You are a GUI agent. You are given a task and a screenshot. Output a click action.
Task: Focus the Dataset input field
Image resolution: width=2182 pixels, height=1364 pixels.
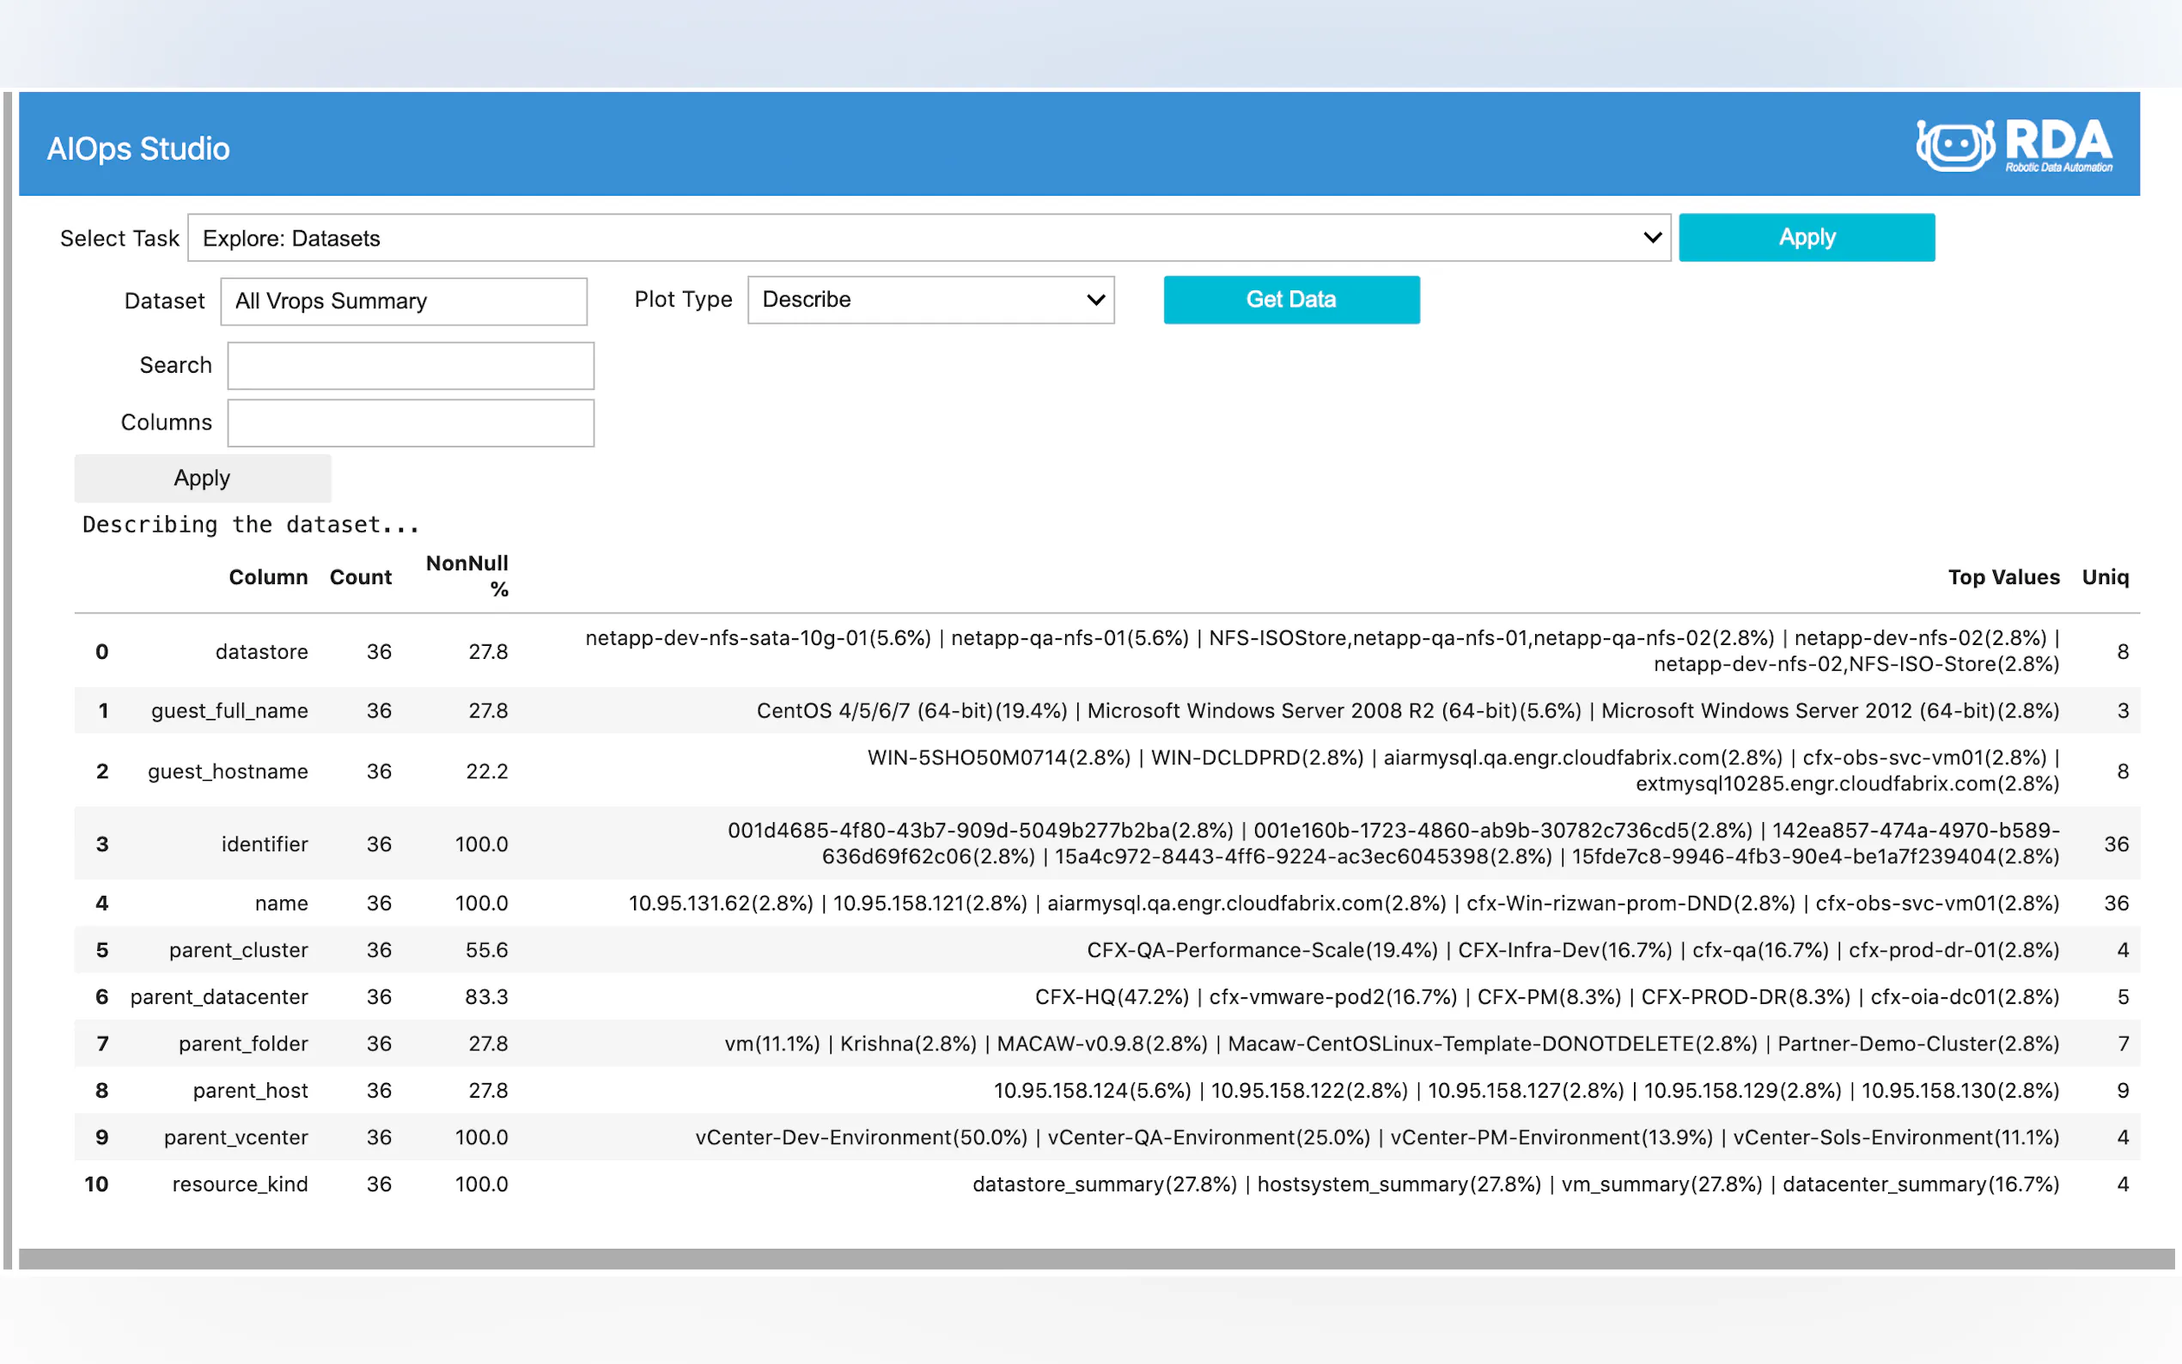coord(403,301)
